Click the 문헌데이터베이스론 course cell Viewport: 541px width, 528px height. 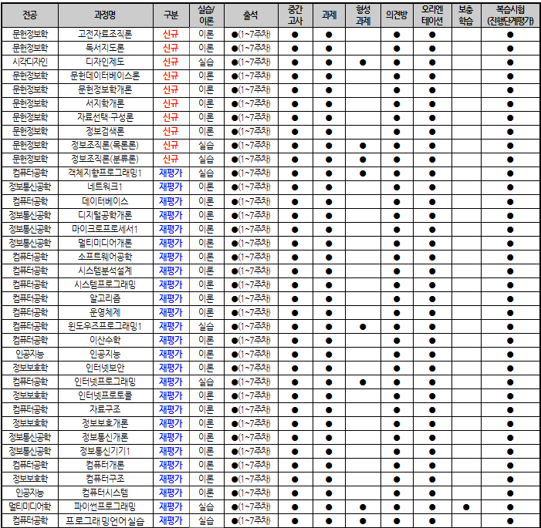(x=105, y=76)
